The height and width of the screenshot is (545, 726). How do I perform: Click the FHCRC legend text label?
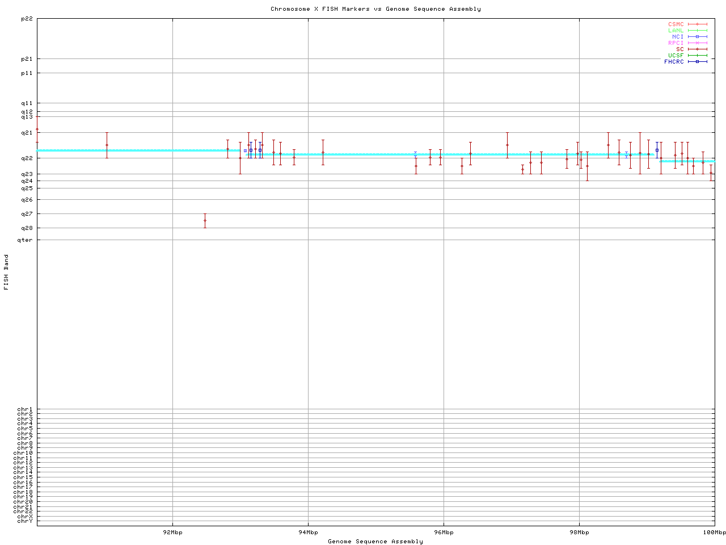coord(674,62)
